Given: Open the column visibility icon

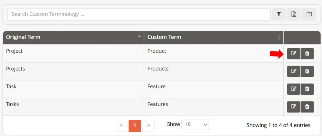Looking at the screenshot, I should coord(309,14).
